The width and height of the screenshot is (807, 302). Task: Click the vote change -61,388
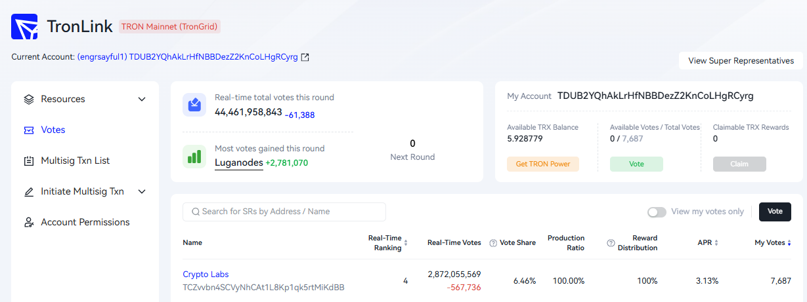[x=300, y=115]
